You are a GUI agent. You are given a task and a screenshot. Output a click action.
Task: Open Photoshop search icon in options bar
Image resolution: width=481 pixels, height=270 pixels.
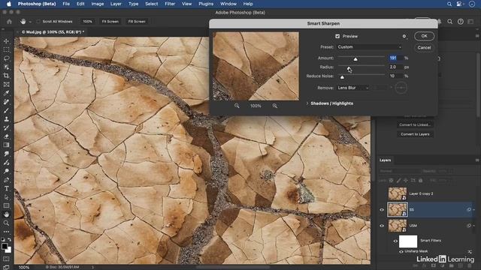tap(449, 22)
